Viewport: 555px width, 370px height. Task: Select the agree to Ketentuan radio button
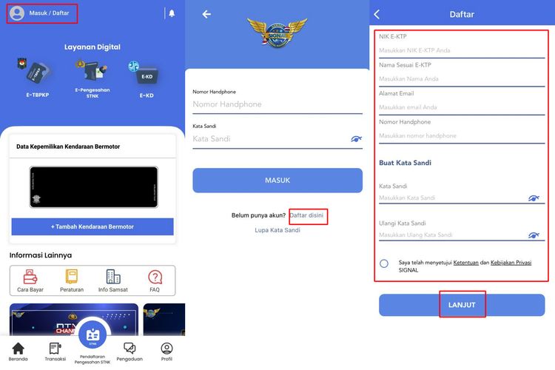coord(384,263)
